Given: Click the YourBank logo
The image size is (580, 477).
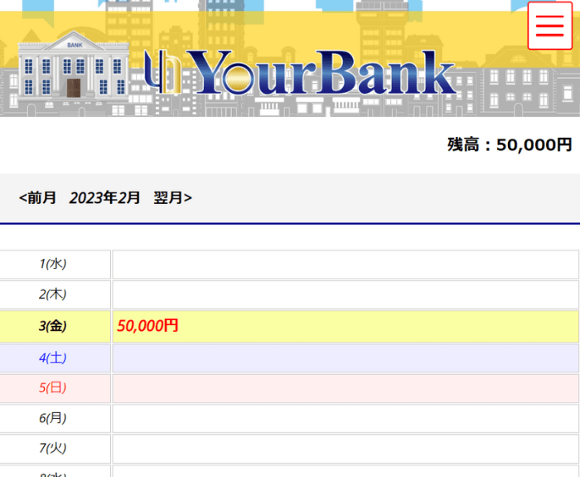Looking at the screenshot, I should tap(300, 72).
